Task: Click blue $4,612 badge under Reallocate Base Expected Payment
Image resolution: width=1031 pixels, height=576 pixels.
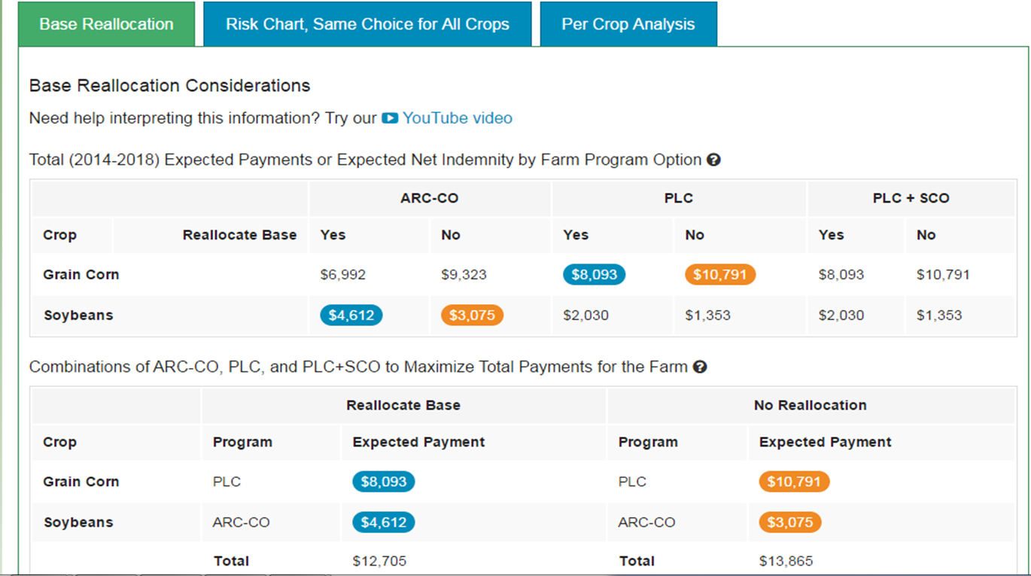Action: tap(384, 523)
